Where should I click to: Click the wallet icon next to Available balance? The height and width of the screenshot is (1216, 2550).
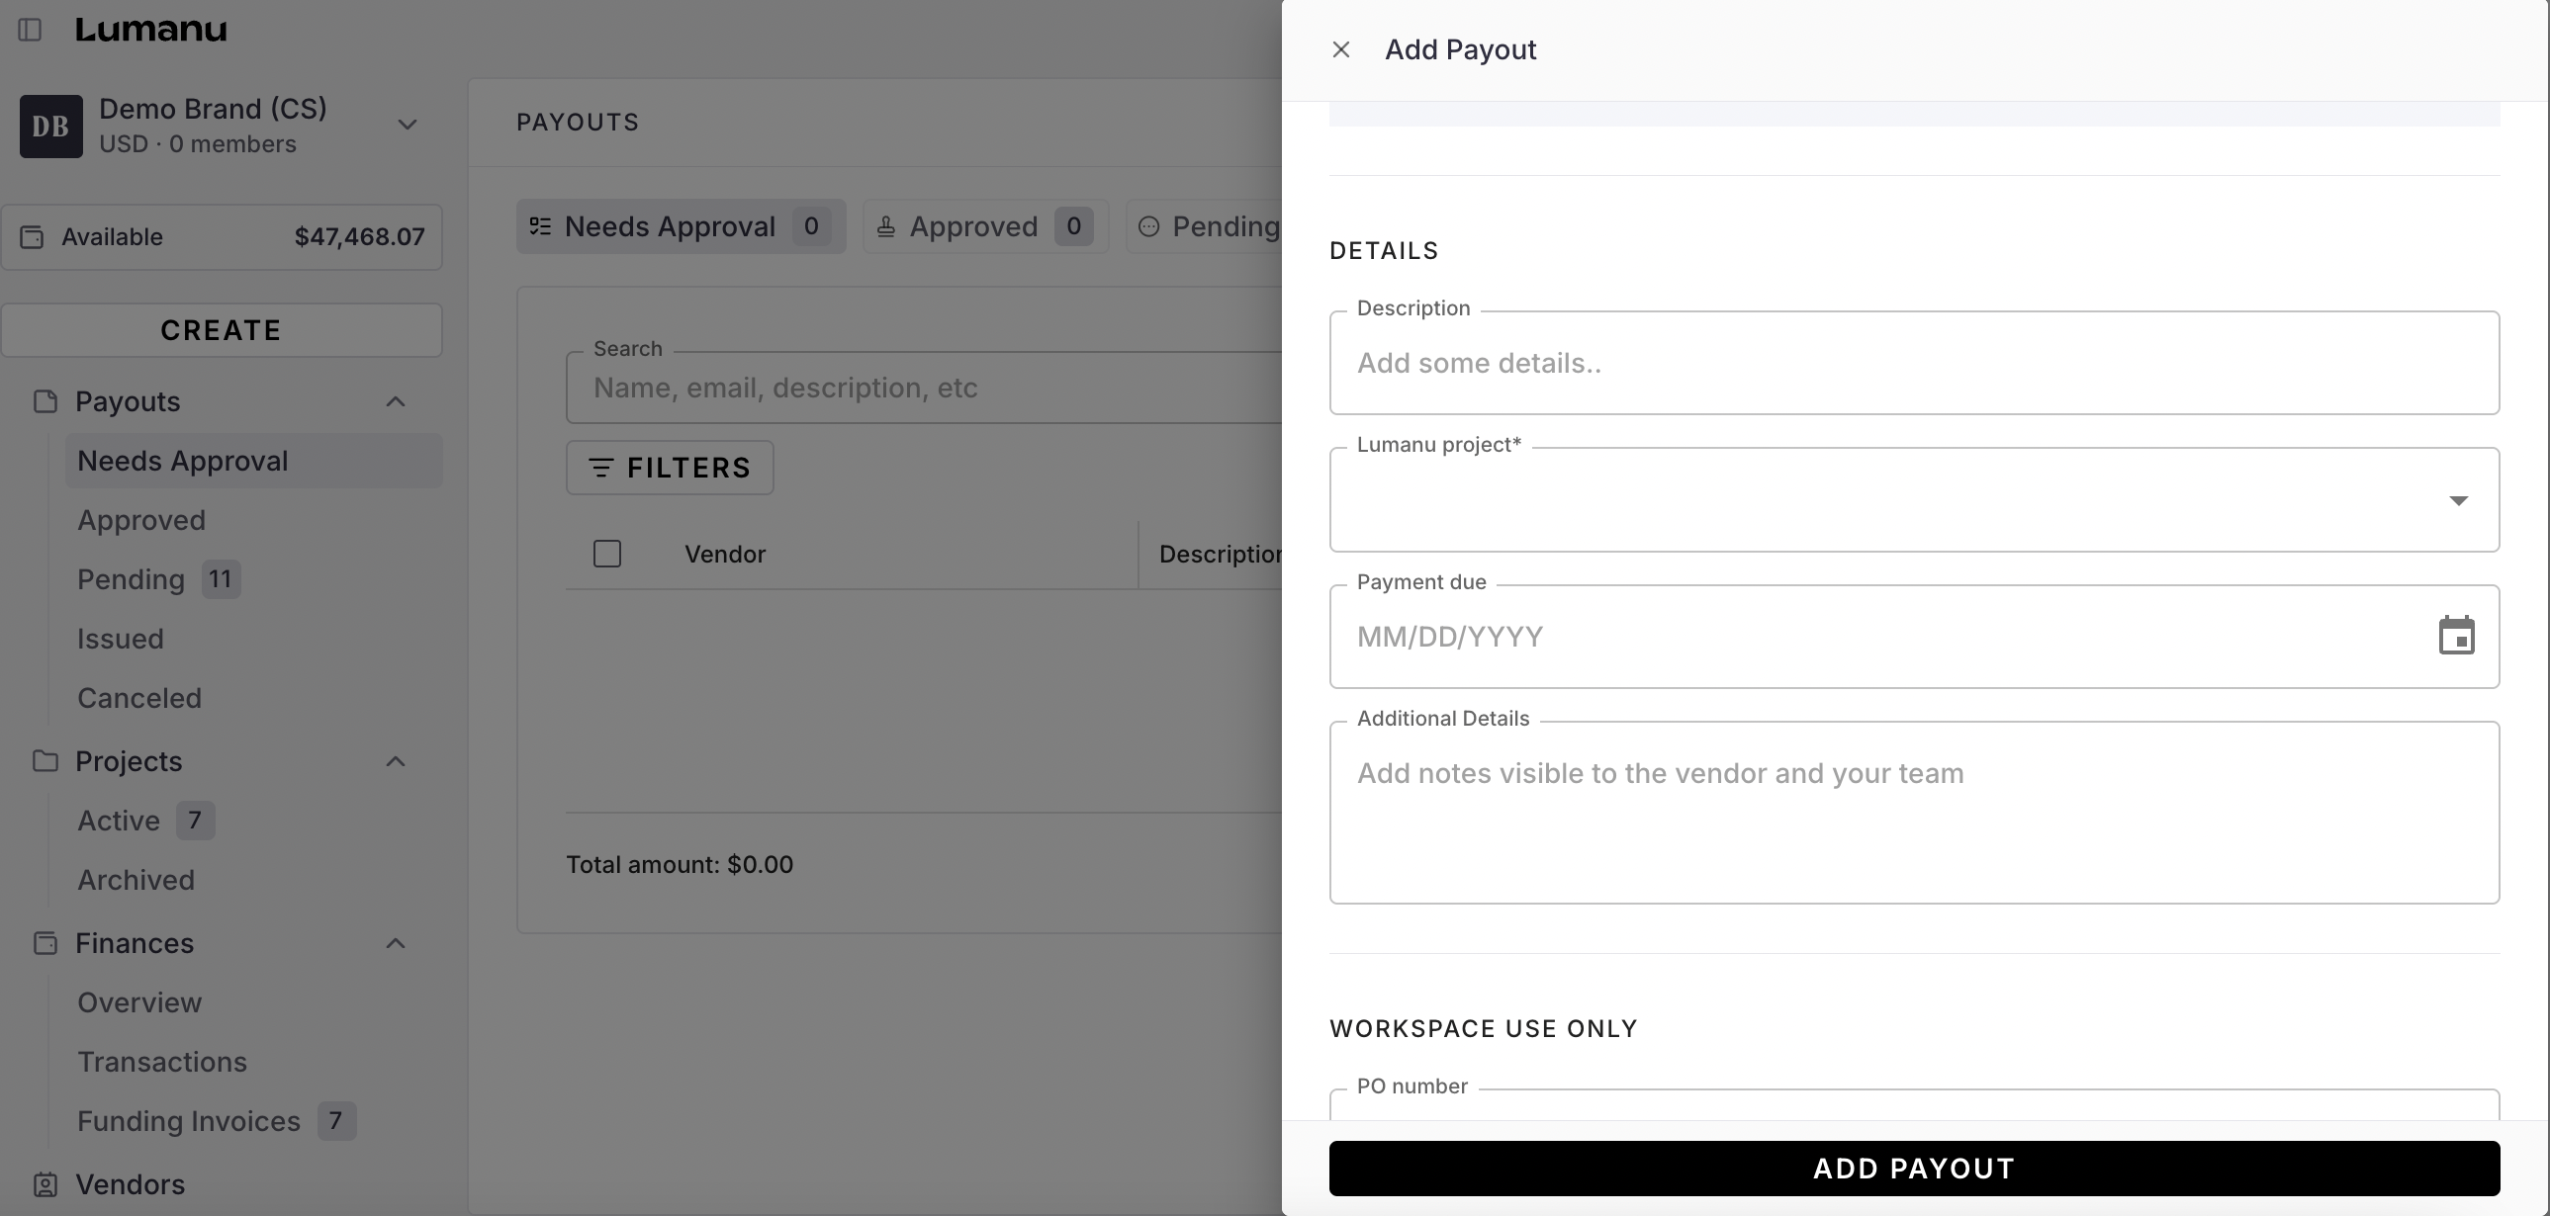click(x=32, y=237)
